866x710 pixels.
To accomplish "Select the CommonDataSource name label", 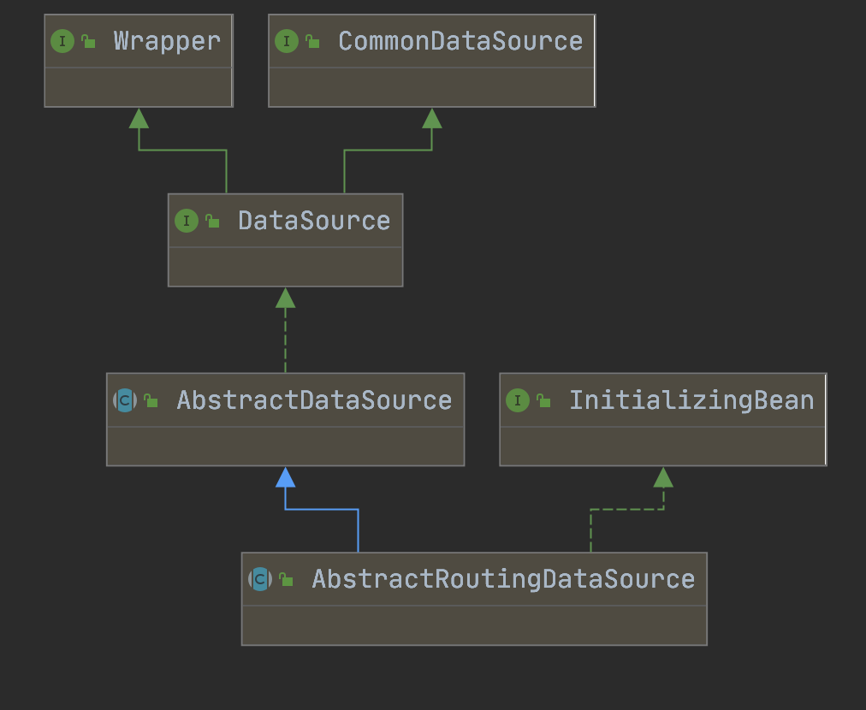I will [460, 41].
